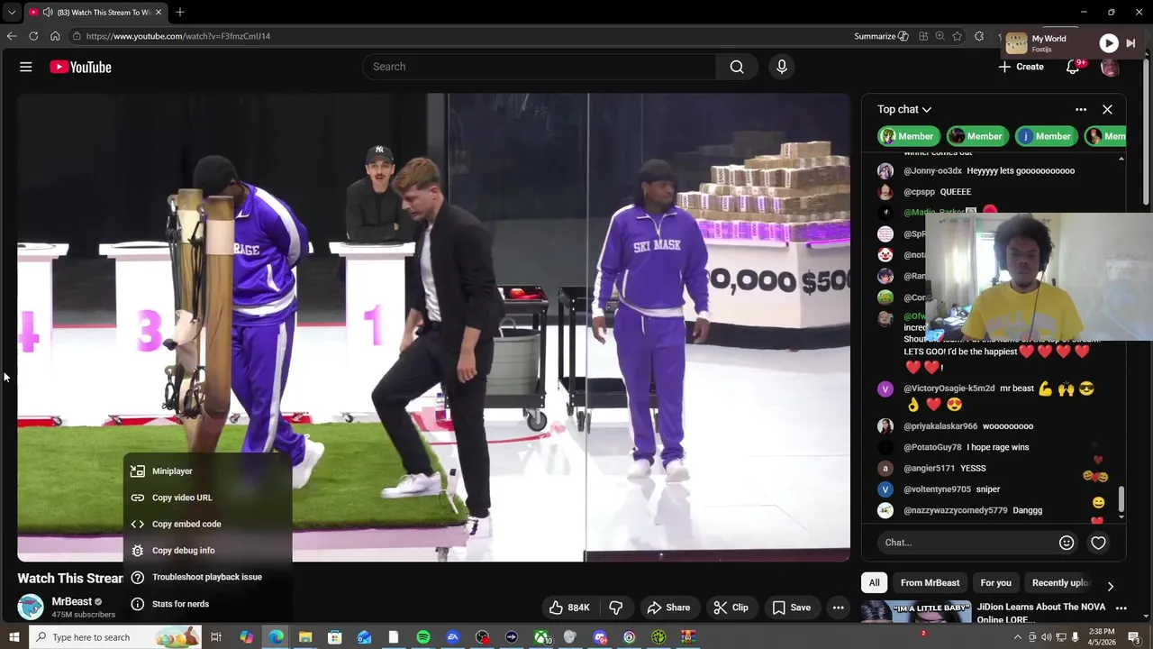Image resolution: width=1153 pixels, height=649 pixels.
Task: Open the Create button
Action: [x=1021, y=67]
